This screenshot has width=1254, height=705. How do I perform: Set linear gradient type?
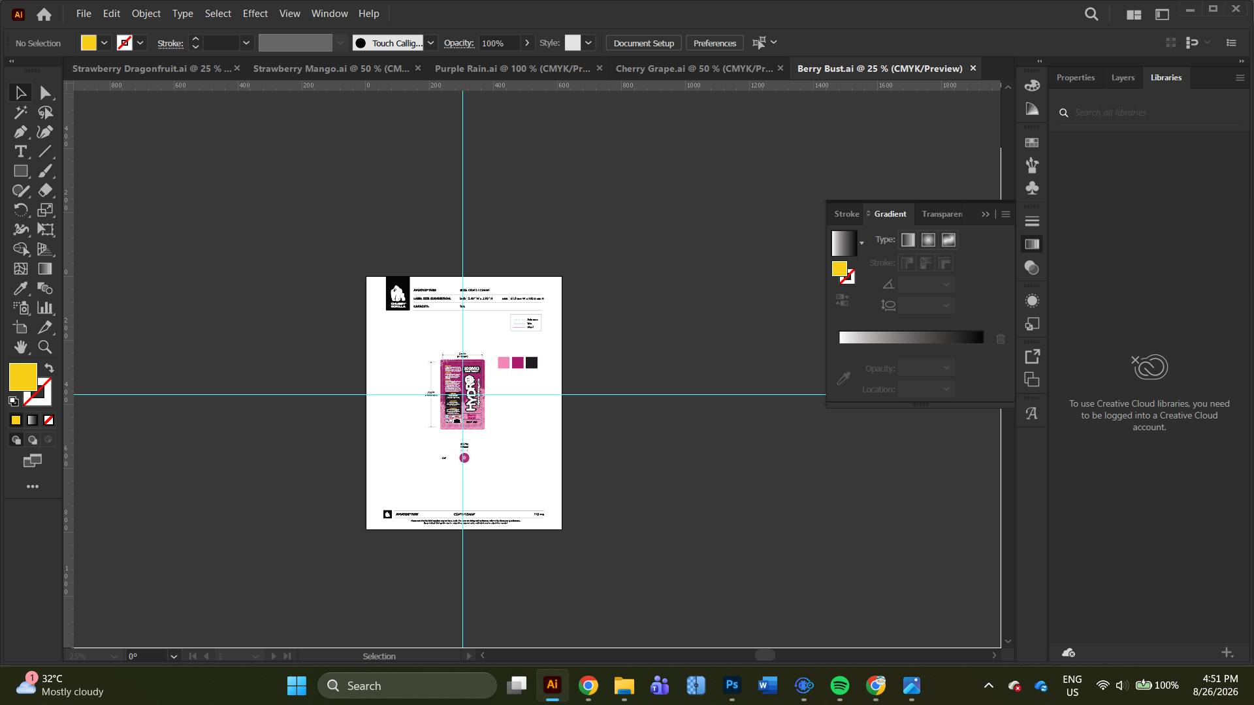point(908,240)
